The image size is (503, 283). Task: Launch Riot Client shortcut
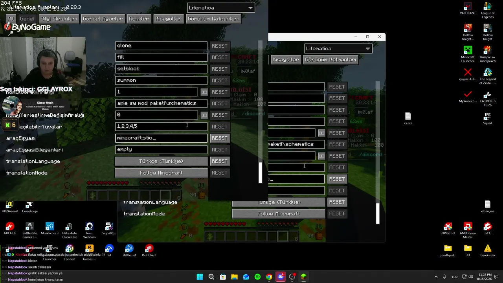point(149,251)
